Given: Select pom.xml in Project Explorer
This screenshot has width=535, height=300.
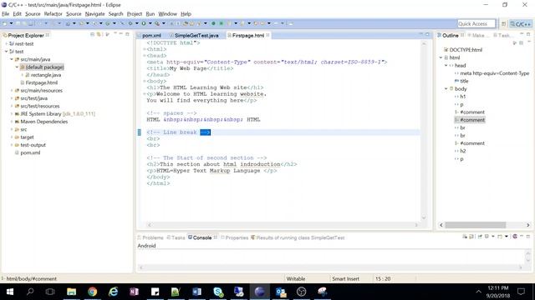Looking at the screenshot, I should coord(30,152).
